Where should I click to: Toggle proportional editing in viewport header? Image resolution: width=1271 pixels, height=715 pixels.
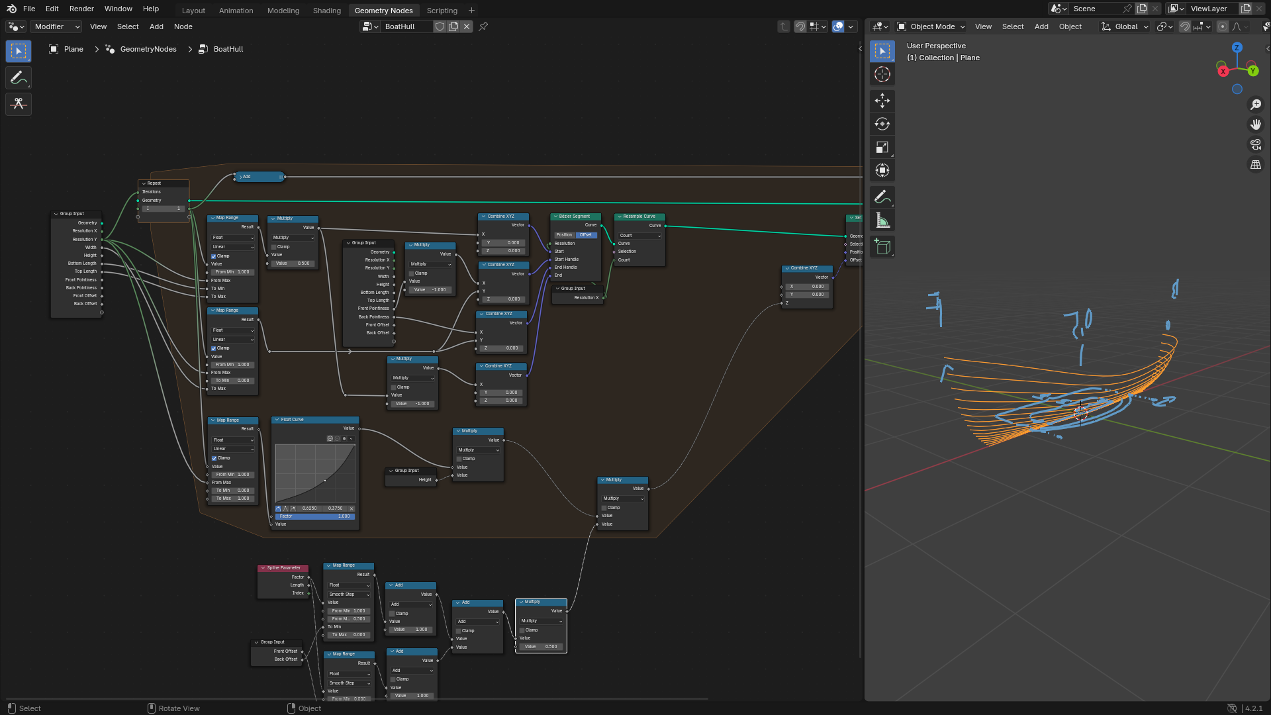(x=1223, y=26)
